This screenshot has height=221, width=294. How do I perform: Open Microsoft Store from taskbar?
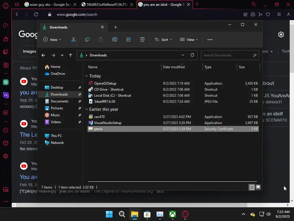[x=147, y=214]
